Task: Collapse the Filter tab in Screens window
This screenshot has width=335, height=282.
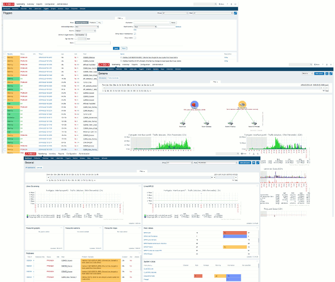Action: [x=215, y=82]
